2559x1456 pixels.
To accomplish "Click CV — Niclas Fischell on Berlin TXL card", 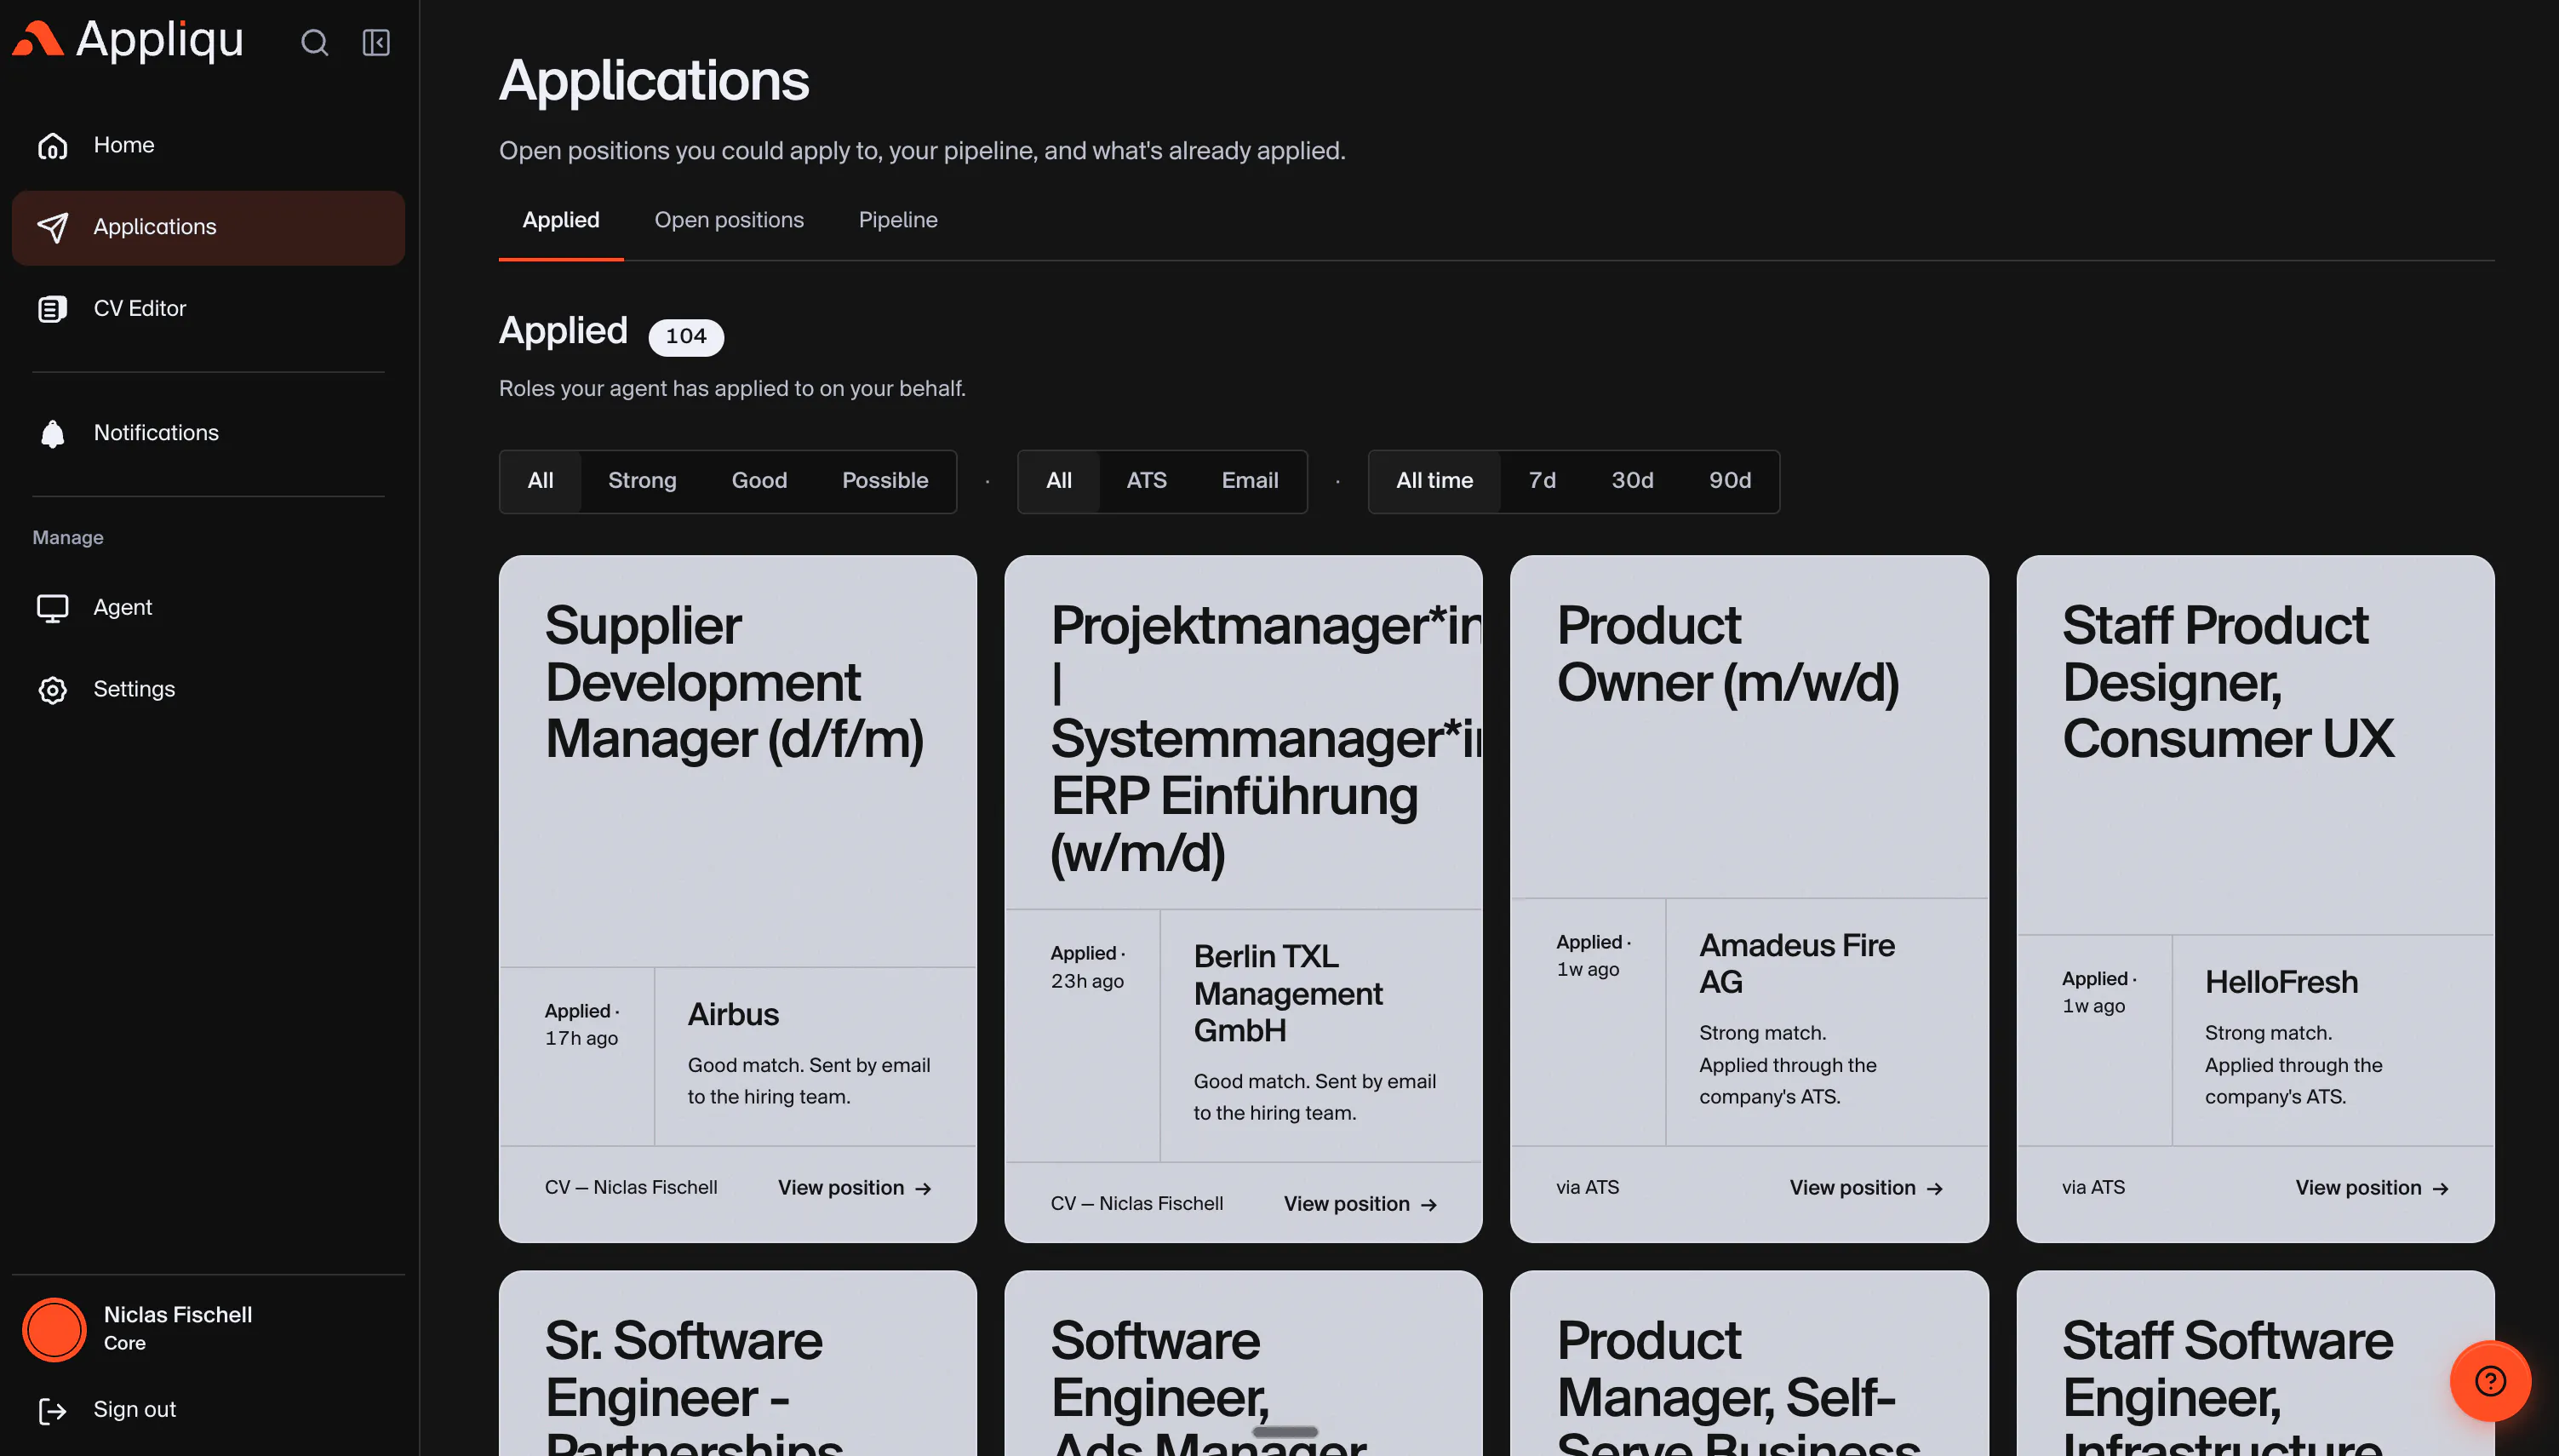I will pos(1136,1203).
